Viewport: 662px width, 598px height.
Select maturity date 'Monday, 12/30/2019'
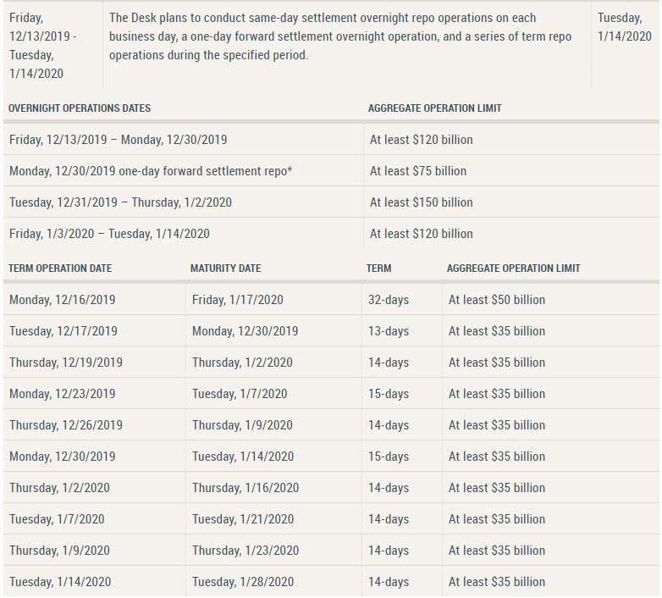[x=245, y=331]
